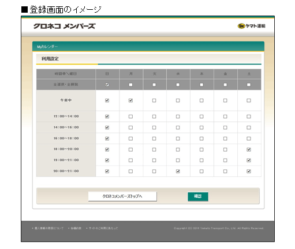The width and height of the screenshot is (295, 249).
Task: Go to クロネコメンバーズトップへ
Action: point(122,197)
